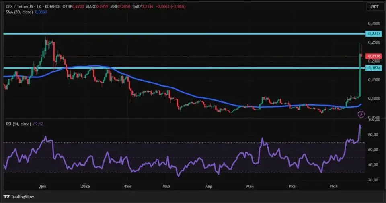Click the Апр label on time axis
This screenshot has height=203, width=386.
(209, 187)
